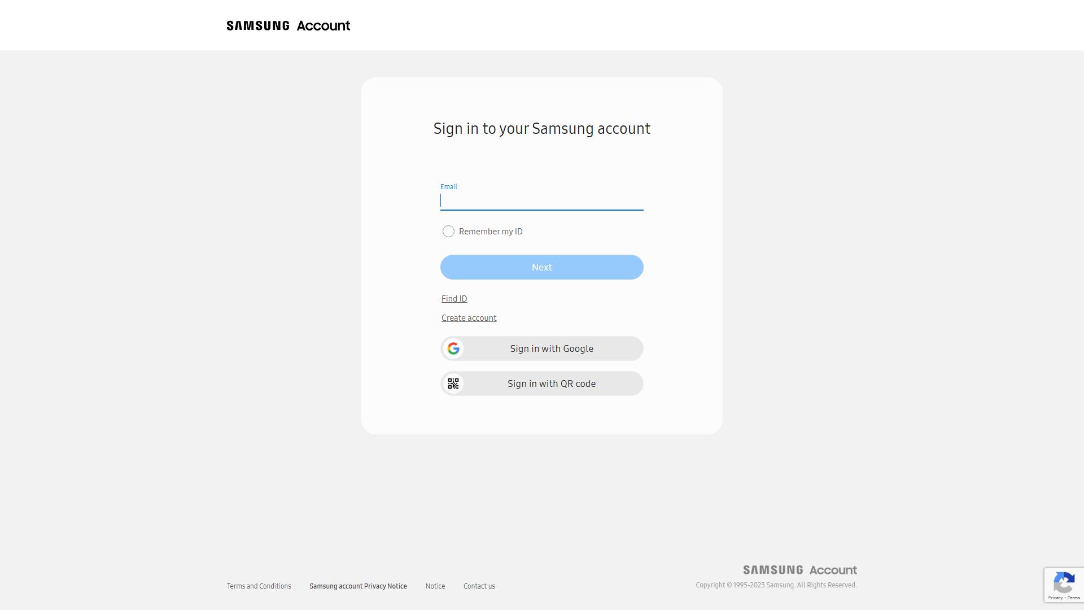Toggle the Remember my ID radio button
This screenshot has height=610, width=1084.
(448, 231)
